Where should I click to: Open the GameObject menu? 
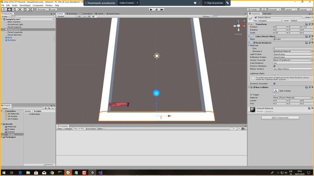click(25, 5)
